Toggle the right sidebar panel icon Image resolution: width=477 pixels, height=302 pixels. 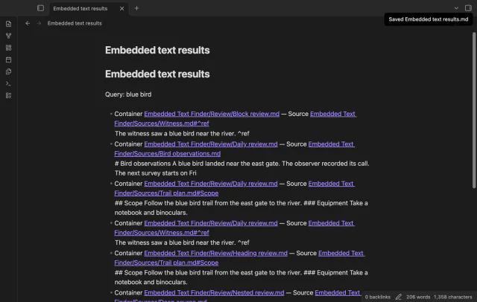(468, 8)
